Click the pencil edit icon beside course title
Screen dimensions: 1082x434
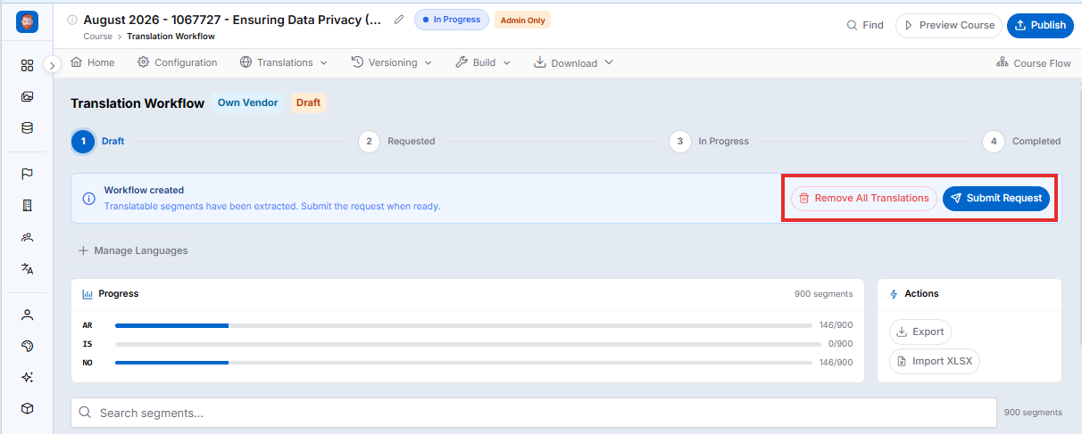[x=399, y=19]
